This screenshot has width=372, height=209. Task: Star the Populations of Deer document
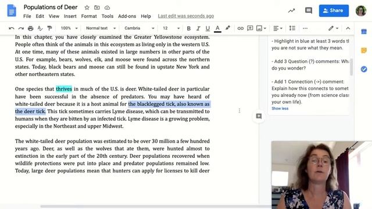[87, 8]
